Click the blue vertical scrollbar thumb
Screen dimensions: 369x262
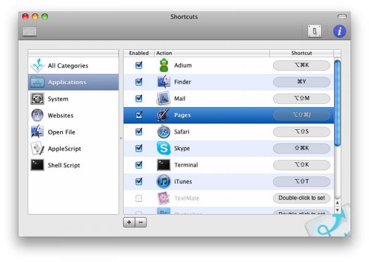[x=337, y=103]
